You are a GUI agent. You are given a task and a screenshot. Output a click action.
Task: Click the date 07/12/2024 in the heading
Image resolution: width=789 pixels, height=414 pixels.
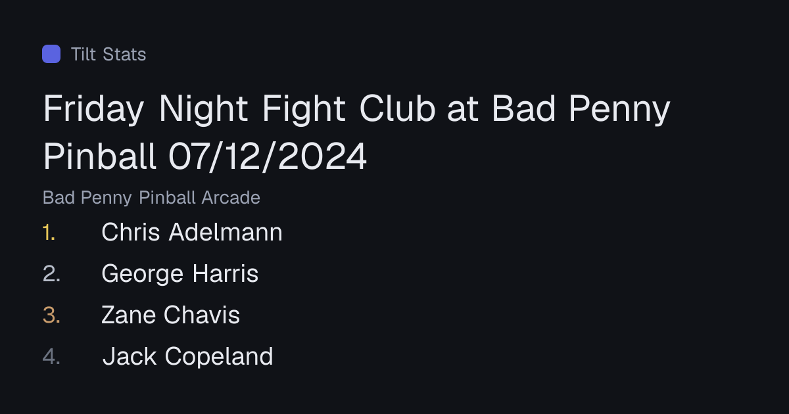click(268, 156)
